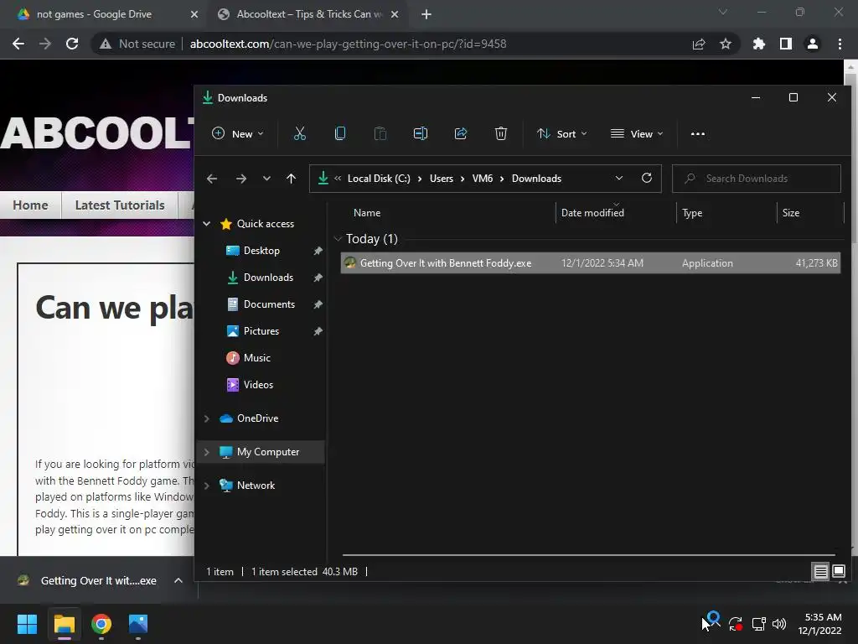Screen dimensions: 858x644
Task: Click the Copy icon in Explorer toolbar
Action: click(x=340, y=133)
